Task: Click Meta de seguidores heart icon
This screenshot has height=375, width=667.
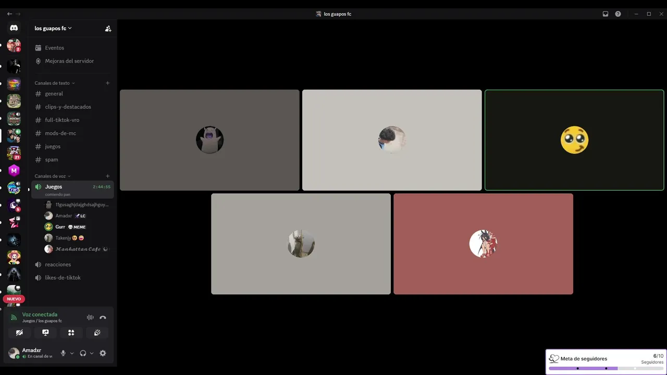Action: pos(554,358)
